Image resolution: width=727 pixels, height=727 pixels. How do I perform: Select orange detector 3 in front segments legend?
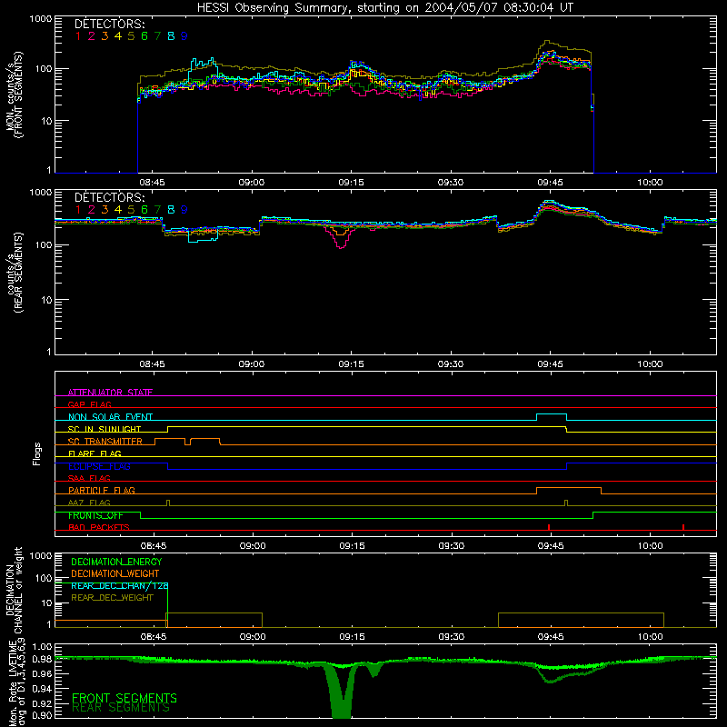coord(105,36)
